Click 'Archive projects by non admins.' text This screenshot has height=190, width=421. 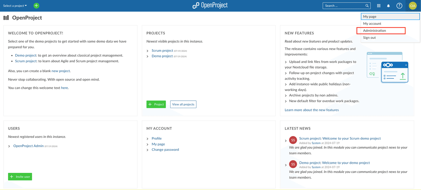tap(314, 95)
